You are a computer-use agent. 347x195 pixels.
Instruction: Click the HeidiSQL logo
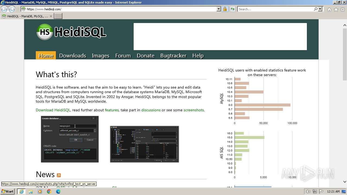[71, 32]
